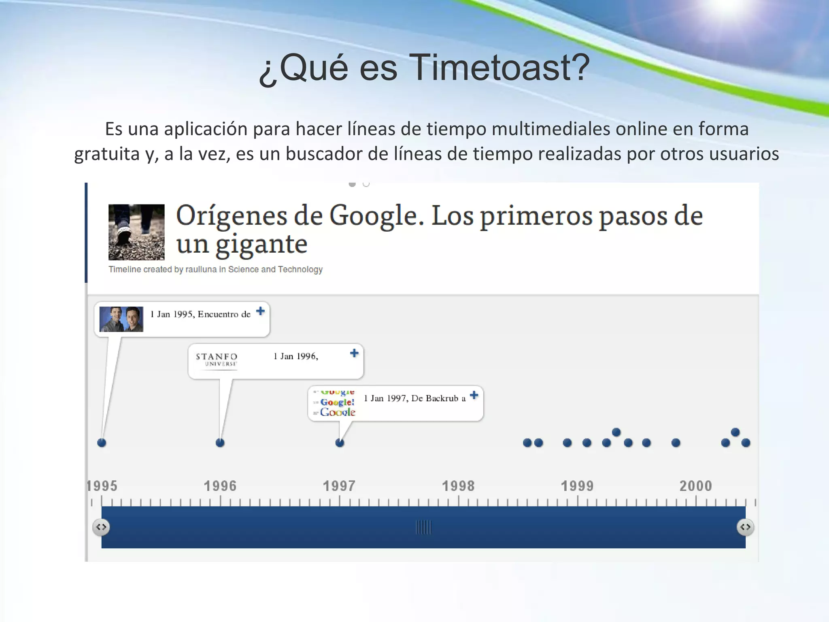Open the Science and Technology category link
Image resolution: width=829 pixels, height=622 pixels.
coord(275,269)
